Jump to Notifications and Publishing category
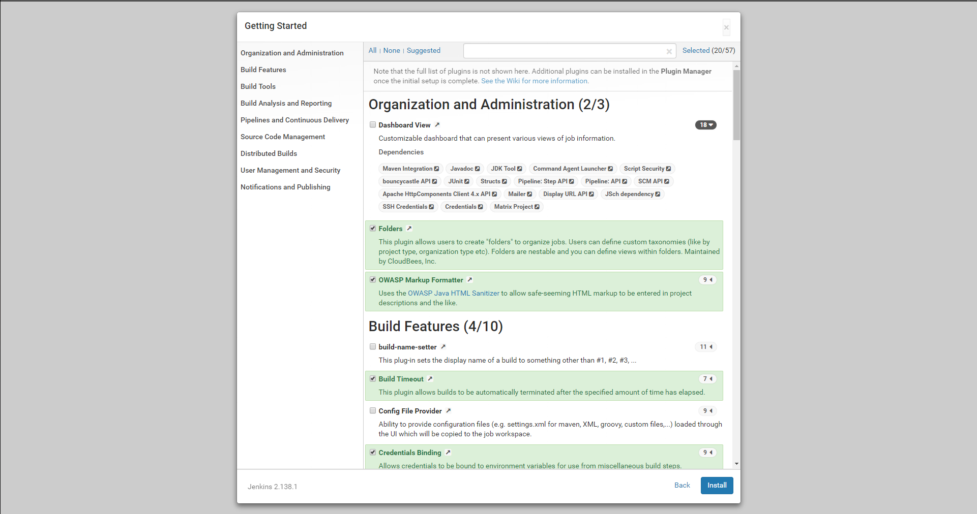Viewport: 977px width, 514px height. click(285, 187)
